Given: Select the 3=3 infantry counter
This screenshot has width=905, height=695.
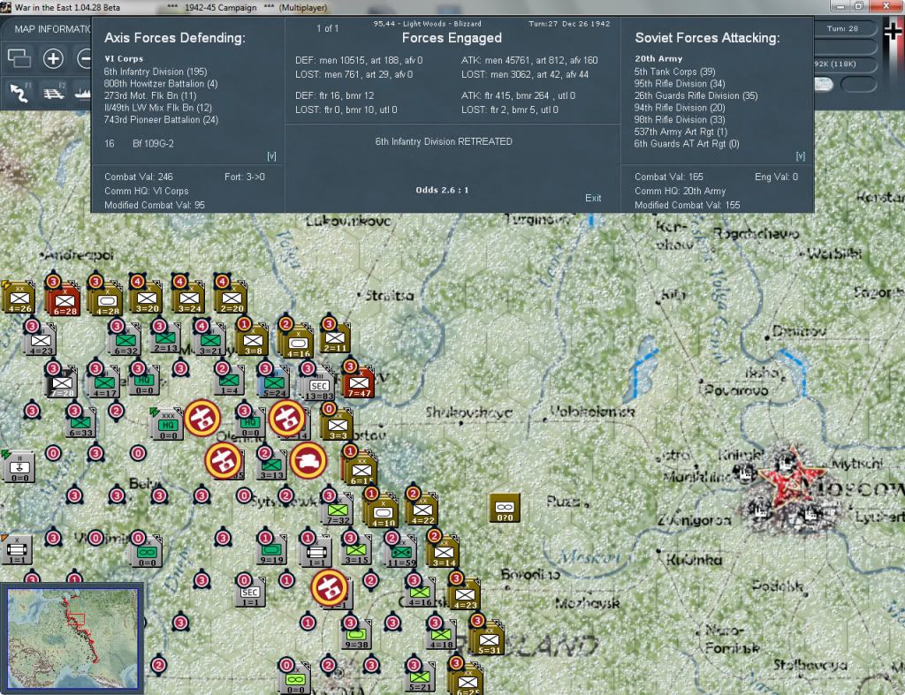Looking at the screenshot, I should pyautogui.click(x=338, y=425).
